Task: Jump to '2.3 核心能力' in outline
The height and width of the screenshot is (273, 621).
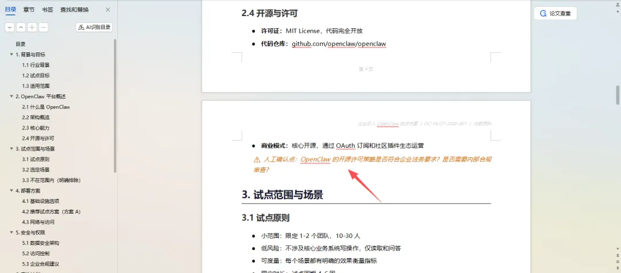Action: (x=36, y=128)
